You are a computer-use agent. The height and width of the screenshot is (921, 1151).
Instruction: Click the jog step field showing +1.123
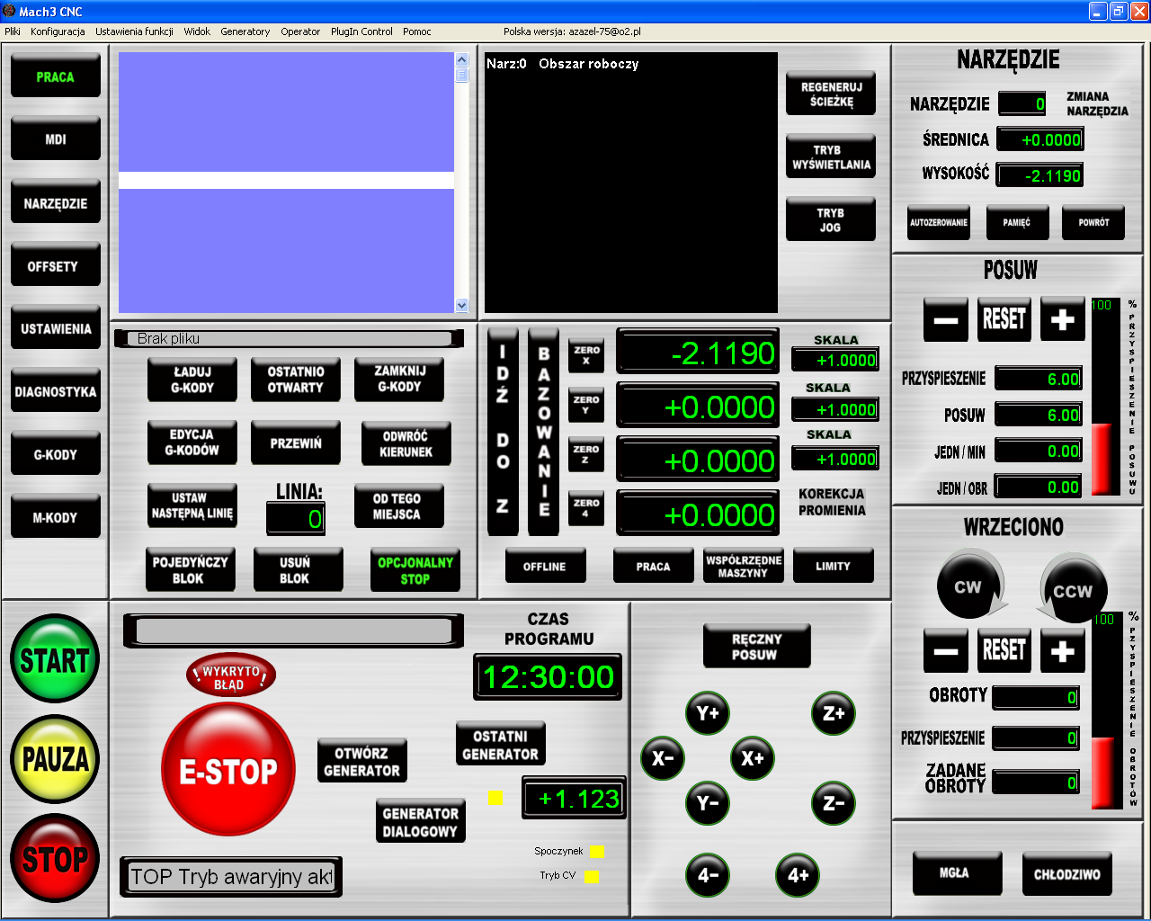[574, 798]
